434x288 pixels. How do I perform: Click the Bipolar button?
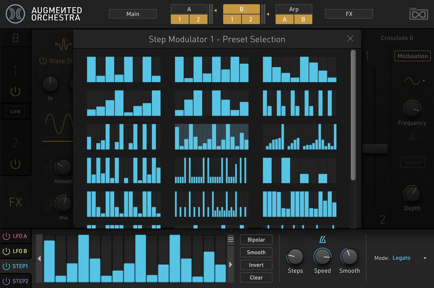(x=256, y=240)
